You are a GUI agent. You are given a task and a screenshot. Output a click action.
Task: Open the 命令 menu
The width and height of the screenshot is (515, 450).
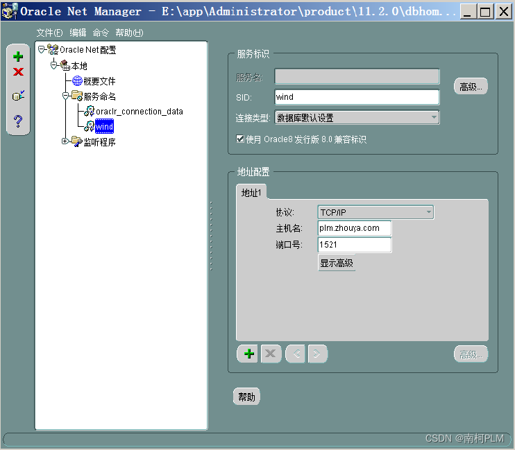pos(101,33)
